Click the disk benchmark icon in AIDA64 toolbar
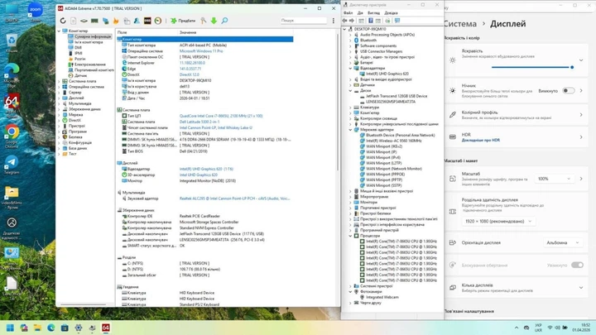The image size is (596, 335). point(84,21)
